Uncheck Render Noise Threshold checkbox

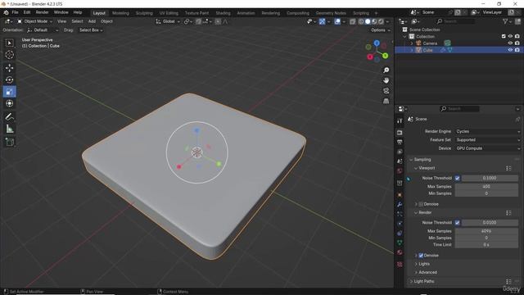coord(457,222)
